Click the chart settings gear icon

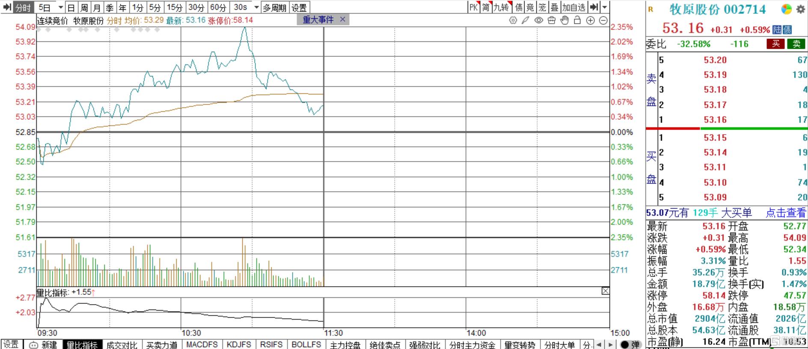coord(513,20)
